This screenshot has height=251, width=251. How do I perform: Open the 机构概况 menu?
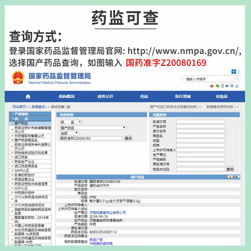click(67, 96)
